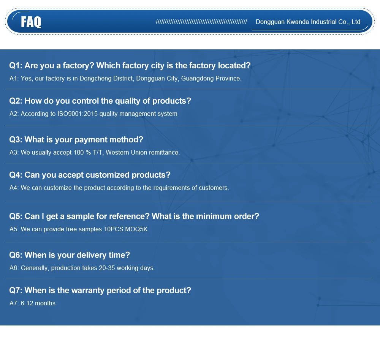The image size is (380, 338).
Task: Select Q5 sample and minimum order question
Action: pyautogui.click(x=134, y=216)
